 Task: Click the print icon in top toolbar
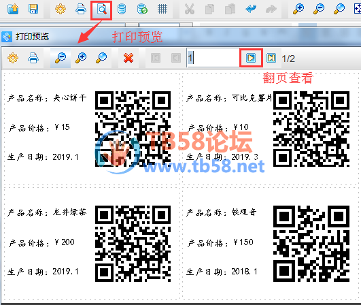(81, 9)
